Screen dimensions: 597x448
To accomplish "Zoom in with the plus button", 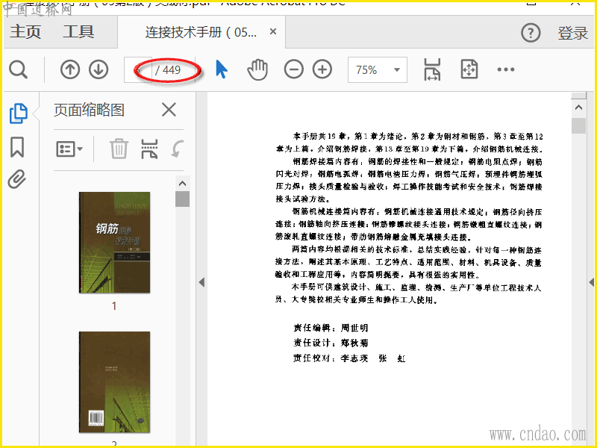I will point(322,69).
